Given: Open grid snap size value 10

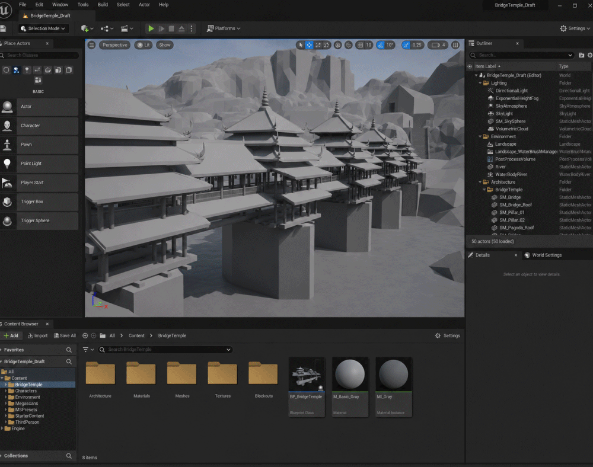Looking at the screenshot, I should [x=369, y=45].
